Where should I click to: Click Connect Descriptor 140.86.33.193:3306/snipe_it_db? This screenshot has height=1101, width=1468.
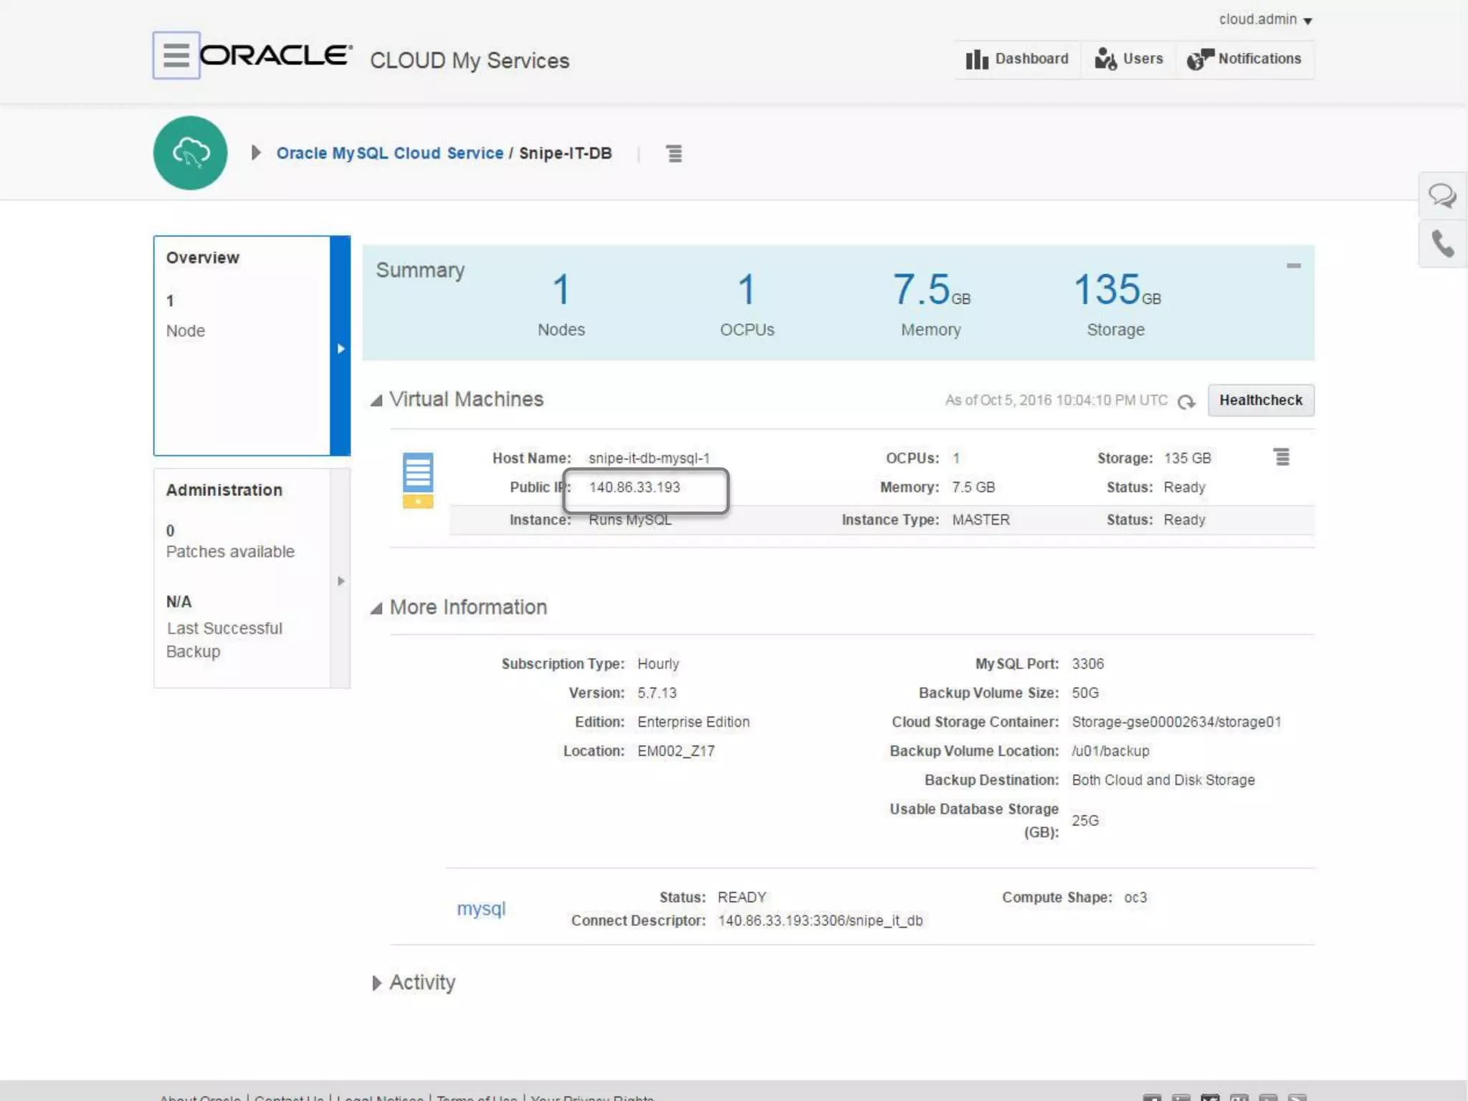click(x=820, y=920)
